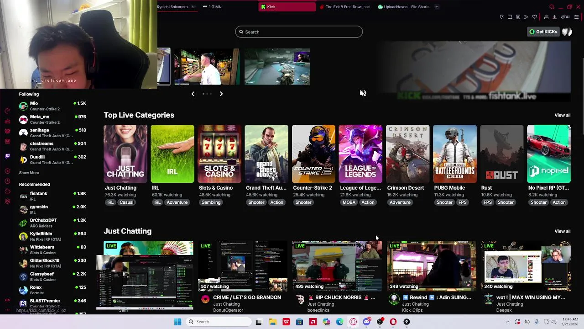Show hidden system tray icons chevron
This screenshot has height=329, width=584.
point(507,322)
